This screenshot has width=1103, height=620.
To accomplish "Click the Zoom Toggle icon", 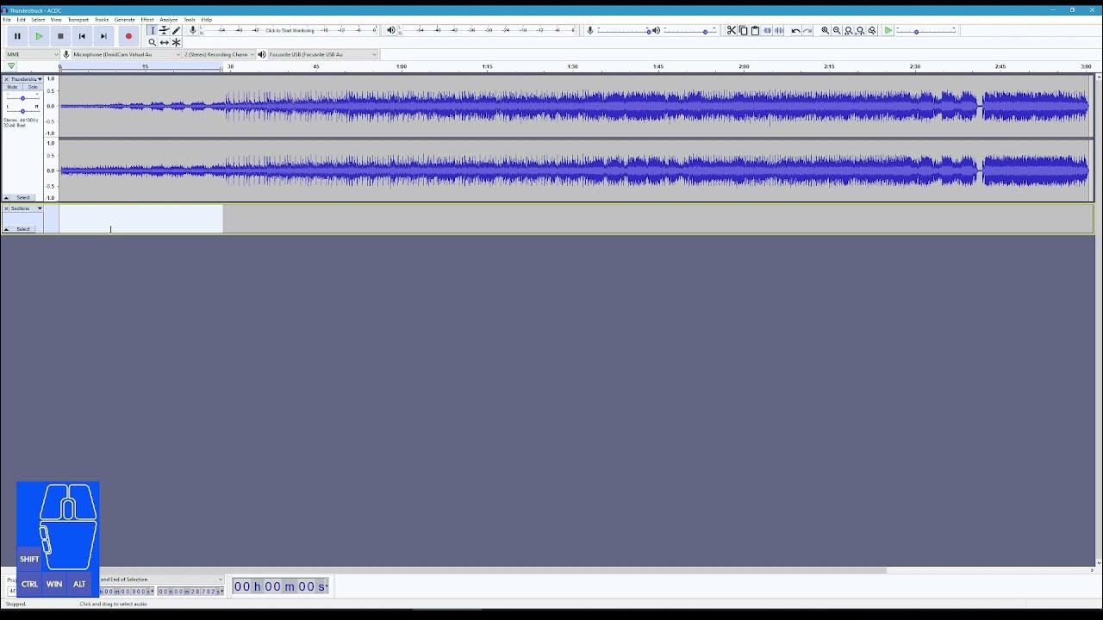I will (x=872, y=30).
